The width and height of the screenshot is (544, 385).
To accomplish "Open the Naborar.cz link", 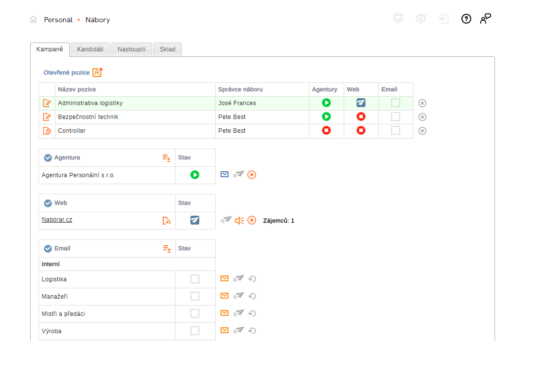I will (x=57, y=220).
